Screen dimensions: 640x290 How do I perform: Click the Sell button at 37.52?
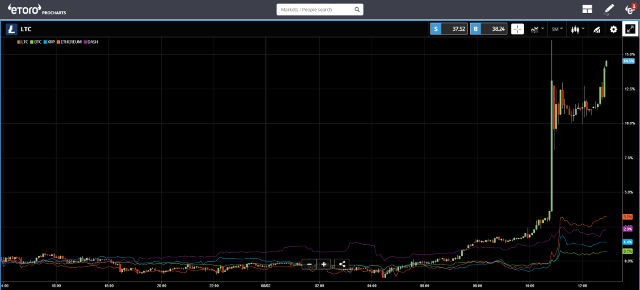[449, 29]
